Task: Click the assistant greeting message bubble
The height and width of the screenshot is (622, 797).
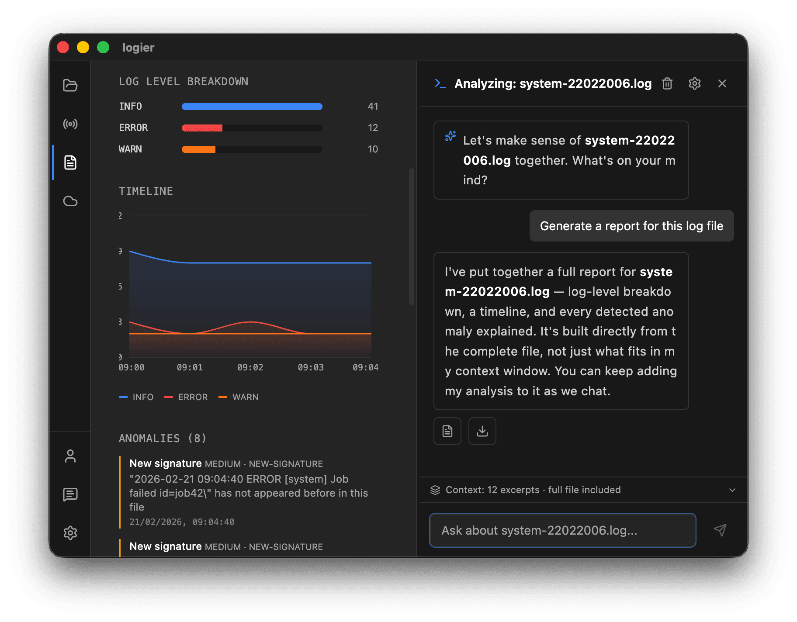Action: coord(561,160)
